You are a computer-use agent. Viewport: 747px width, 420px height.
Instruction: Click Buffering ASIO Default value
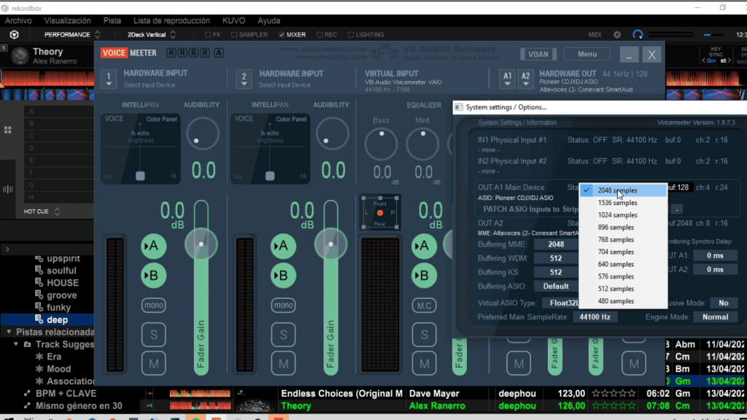click(556, 286)
